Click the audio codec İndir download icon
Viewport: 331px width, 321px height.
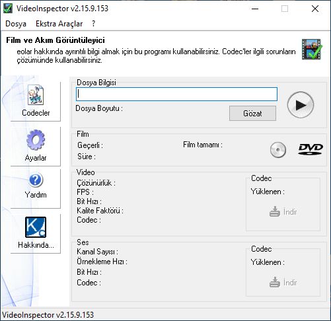click(x=275, y=282)
